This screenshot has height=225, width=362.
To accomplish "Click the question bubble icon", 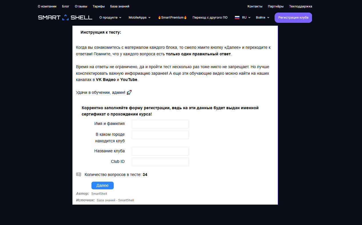I will (x=79, y=175).
